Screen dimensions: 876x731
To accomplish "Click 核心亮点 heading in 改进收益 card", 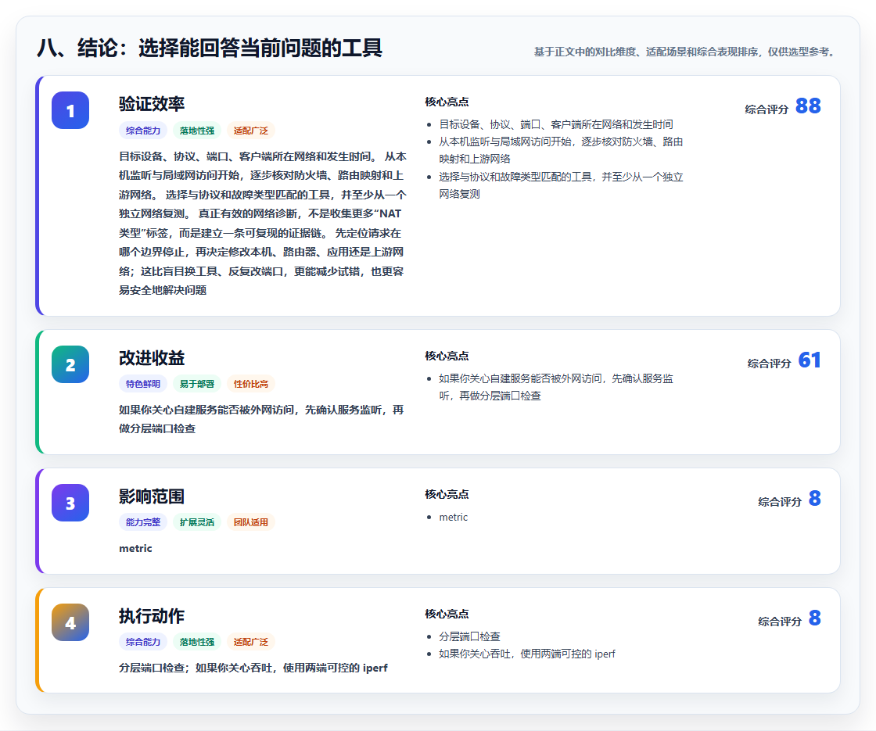I will 447,356.
